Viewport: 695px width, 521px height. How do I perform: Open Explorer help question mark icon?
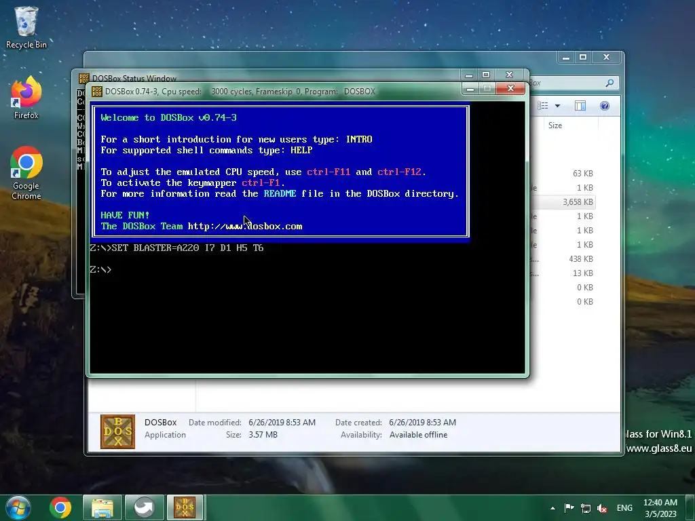605,106
